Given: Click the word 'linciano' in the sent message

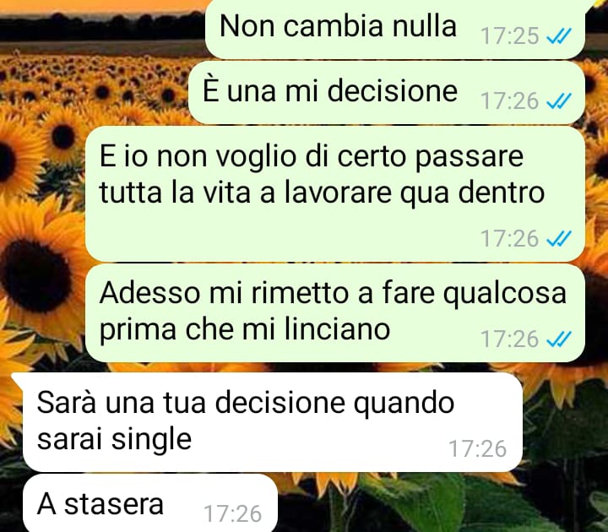Looking at the screenshot, I should point(337,329).
